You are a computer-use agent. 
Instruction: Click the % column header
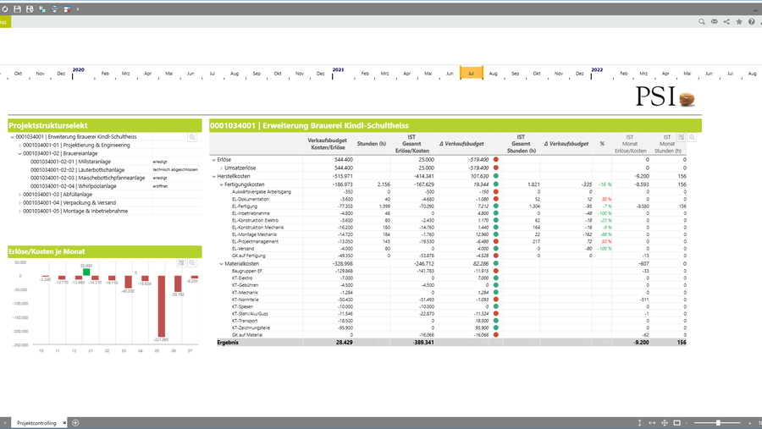[602, 144]
